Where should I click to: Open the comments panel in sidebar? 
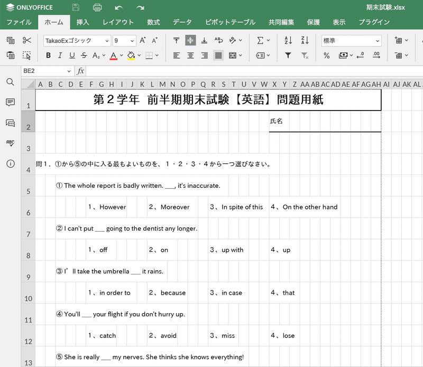10,102
